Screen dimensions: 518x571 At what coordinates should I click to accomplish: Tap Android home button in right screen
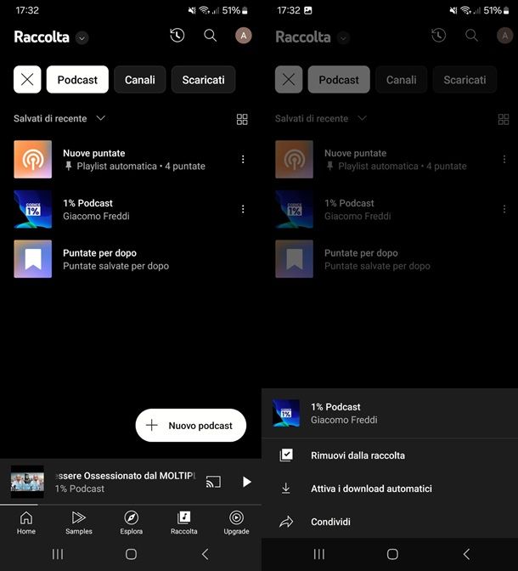[392, 554]
